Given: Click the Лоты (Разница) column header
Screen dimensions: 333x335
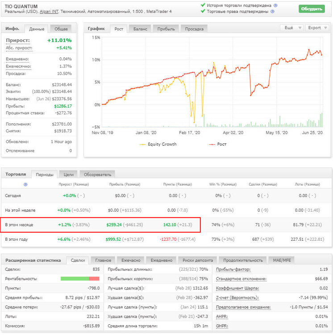Looking at the screenshot, I should pos(308,184).
